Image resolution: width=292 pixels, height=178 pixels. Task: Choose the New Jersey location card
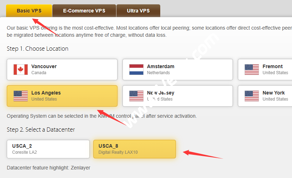(178, 96)
